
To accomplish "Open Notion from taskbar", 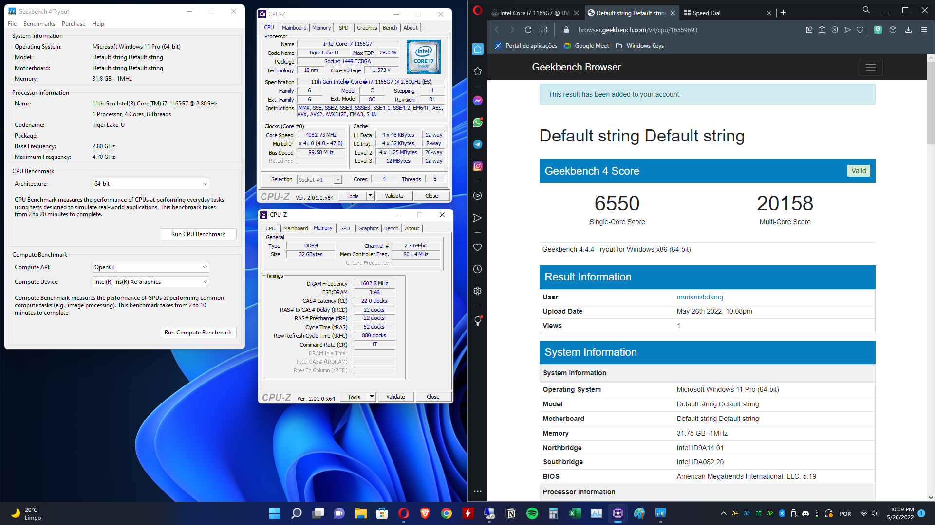I will point(511,513).
